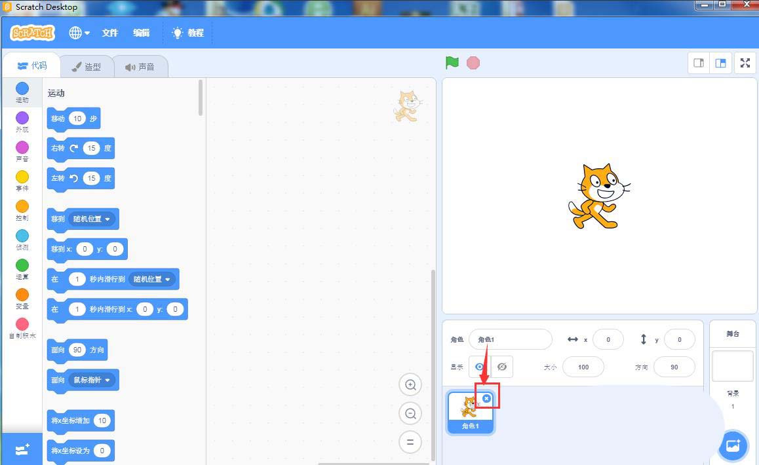759x465 pixels.
Task: Open the language globe dropdown
Action: point(79,33)
